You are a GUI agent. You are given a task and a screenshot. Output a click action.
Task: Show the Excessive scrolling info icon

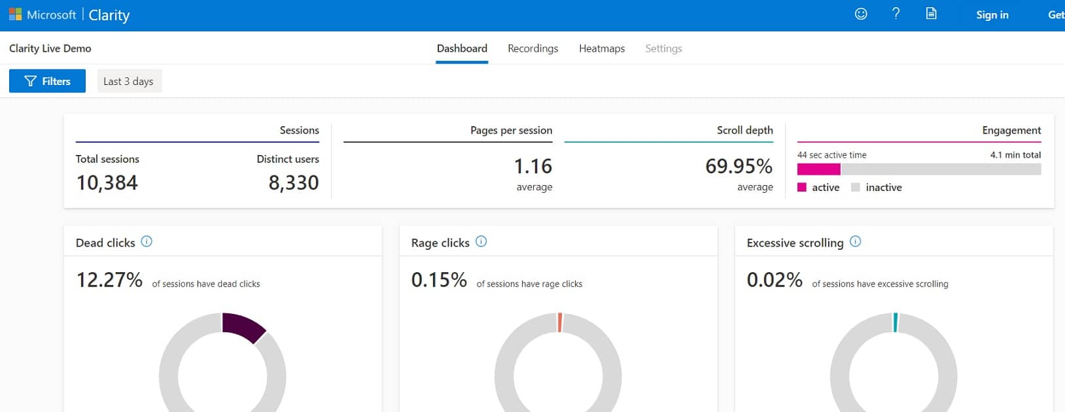coord(855,241)
